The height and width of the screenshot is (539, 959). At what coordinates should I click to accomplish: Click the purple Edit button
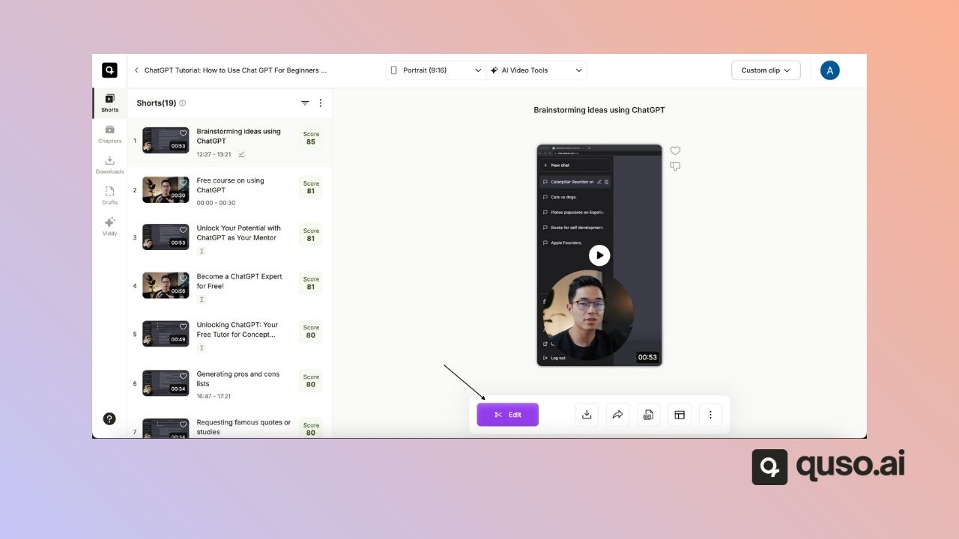click(507, 415)
